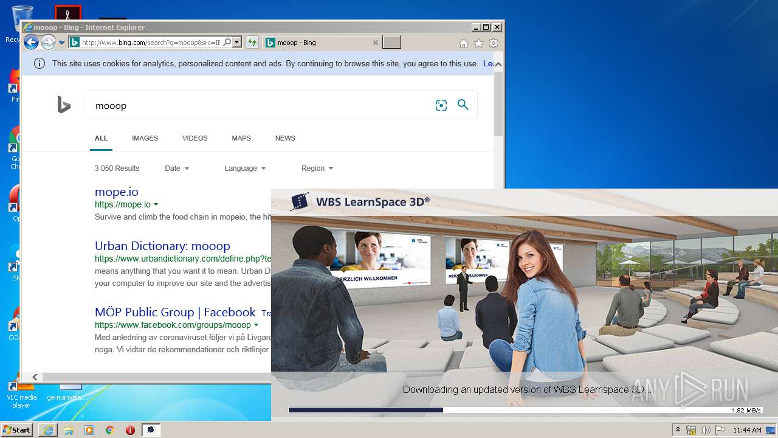
Task: Open Bing visual search camera icon
Action: 441,105
